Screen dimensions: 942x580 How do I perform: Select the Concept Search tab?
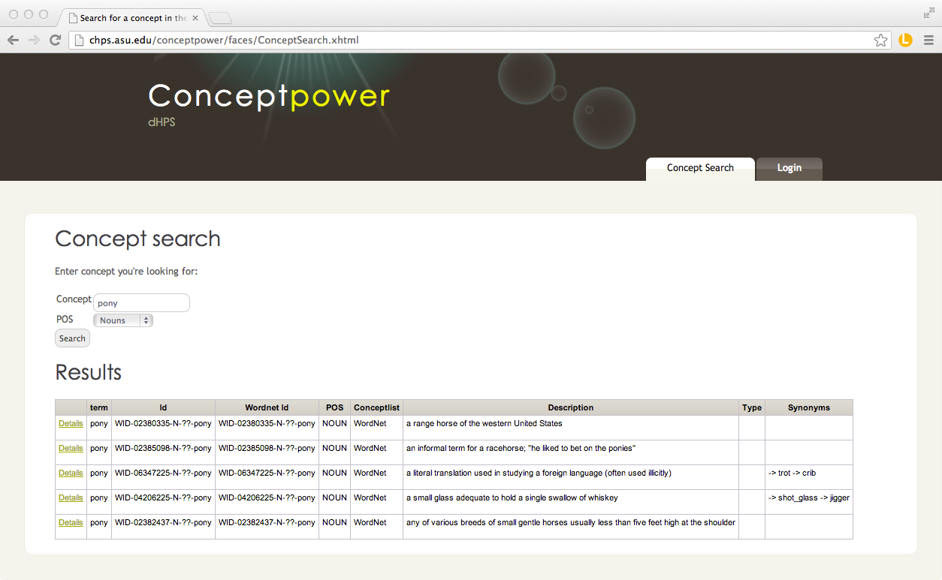(x=699, y=168)
